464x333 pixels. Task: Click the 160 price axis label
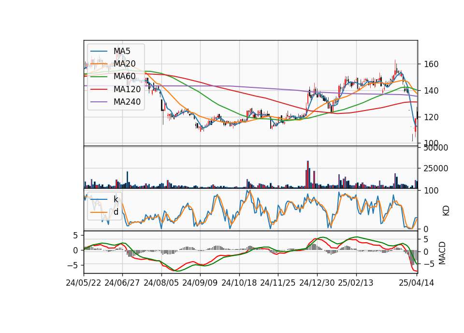click(431, 64)
